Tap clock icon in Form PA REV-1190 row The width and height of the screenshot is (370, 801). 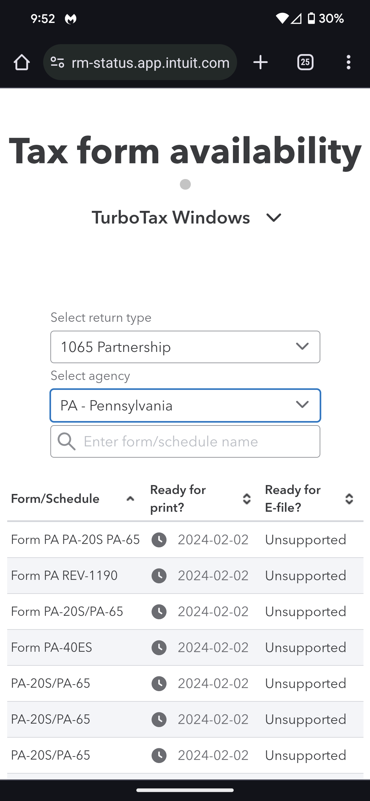pyautogui.click(x=159, y=576)
